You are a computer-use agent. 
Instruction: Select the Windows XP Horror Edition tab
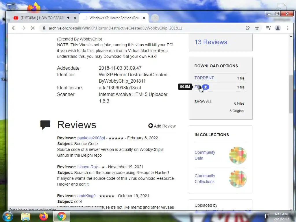114,18
